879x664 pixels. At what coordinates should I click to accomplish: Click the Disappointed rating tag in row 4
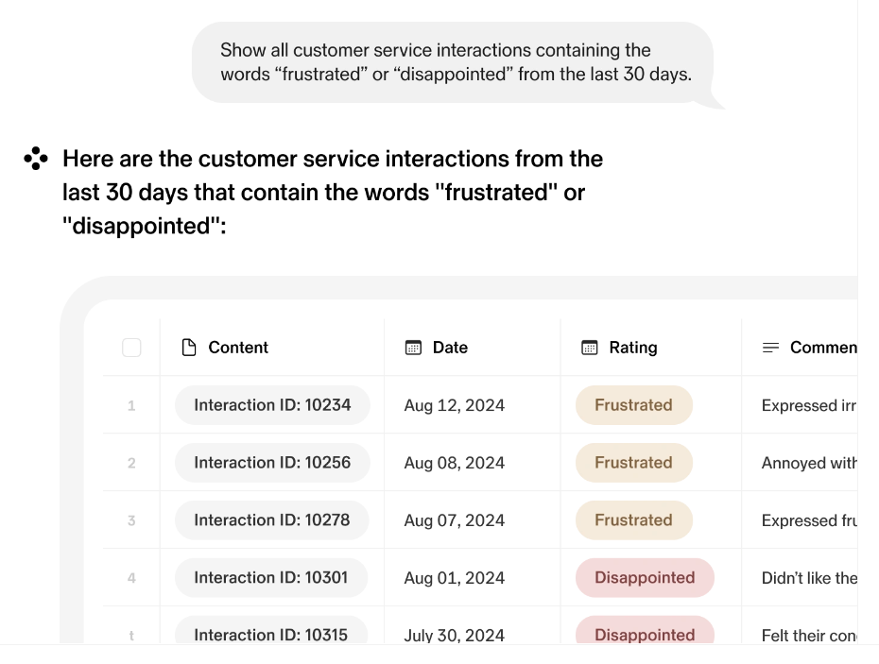pos(645,578)
